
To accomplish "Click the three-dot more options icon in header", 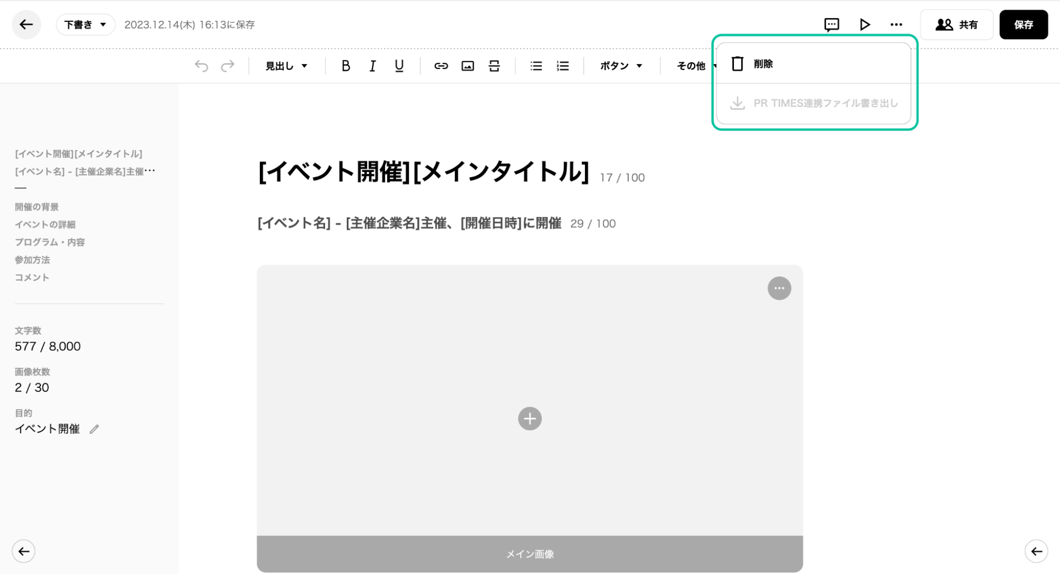I will point(896,24).
